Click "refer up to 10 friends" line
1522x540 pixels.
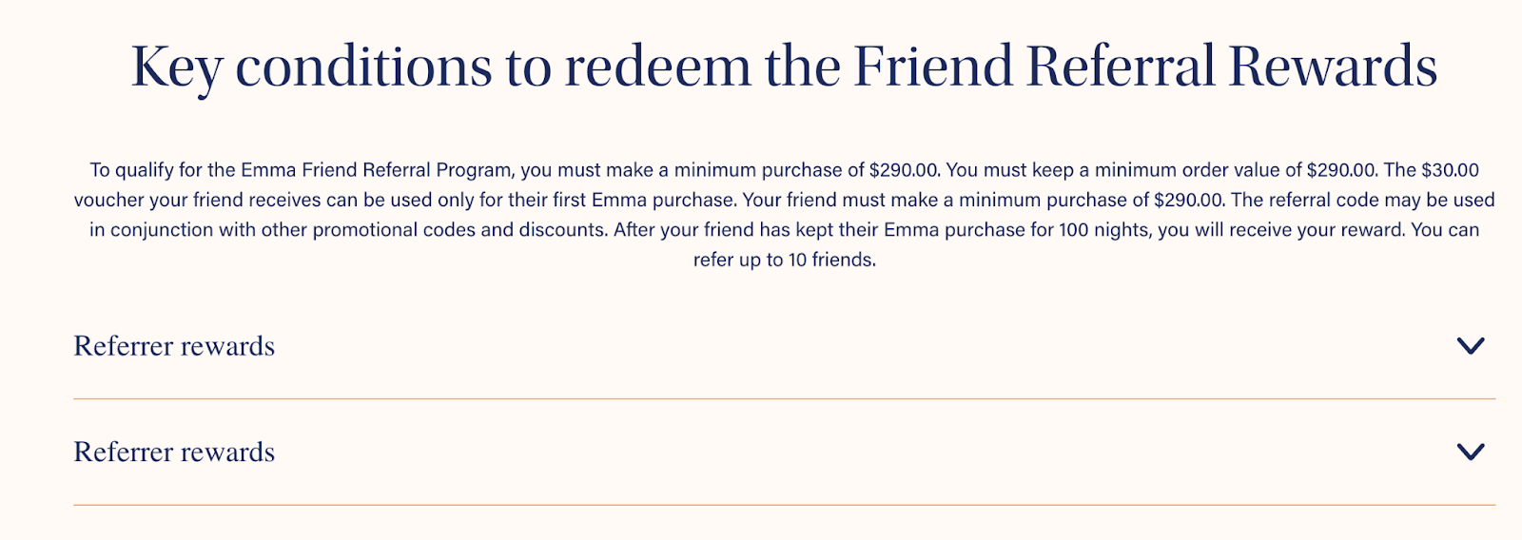point(784,260)
